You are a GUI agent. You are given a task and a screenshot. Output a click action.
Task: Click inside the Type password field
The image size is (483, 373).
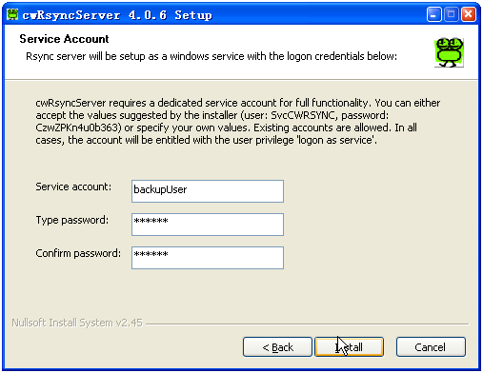pyautogui.click(x=208, y=225)
